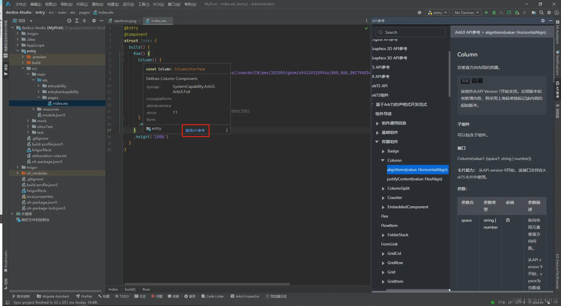The image size is (561, 306).
Task: Click pages in the navigation breadcrumb
Action: [x=84, y=13]
